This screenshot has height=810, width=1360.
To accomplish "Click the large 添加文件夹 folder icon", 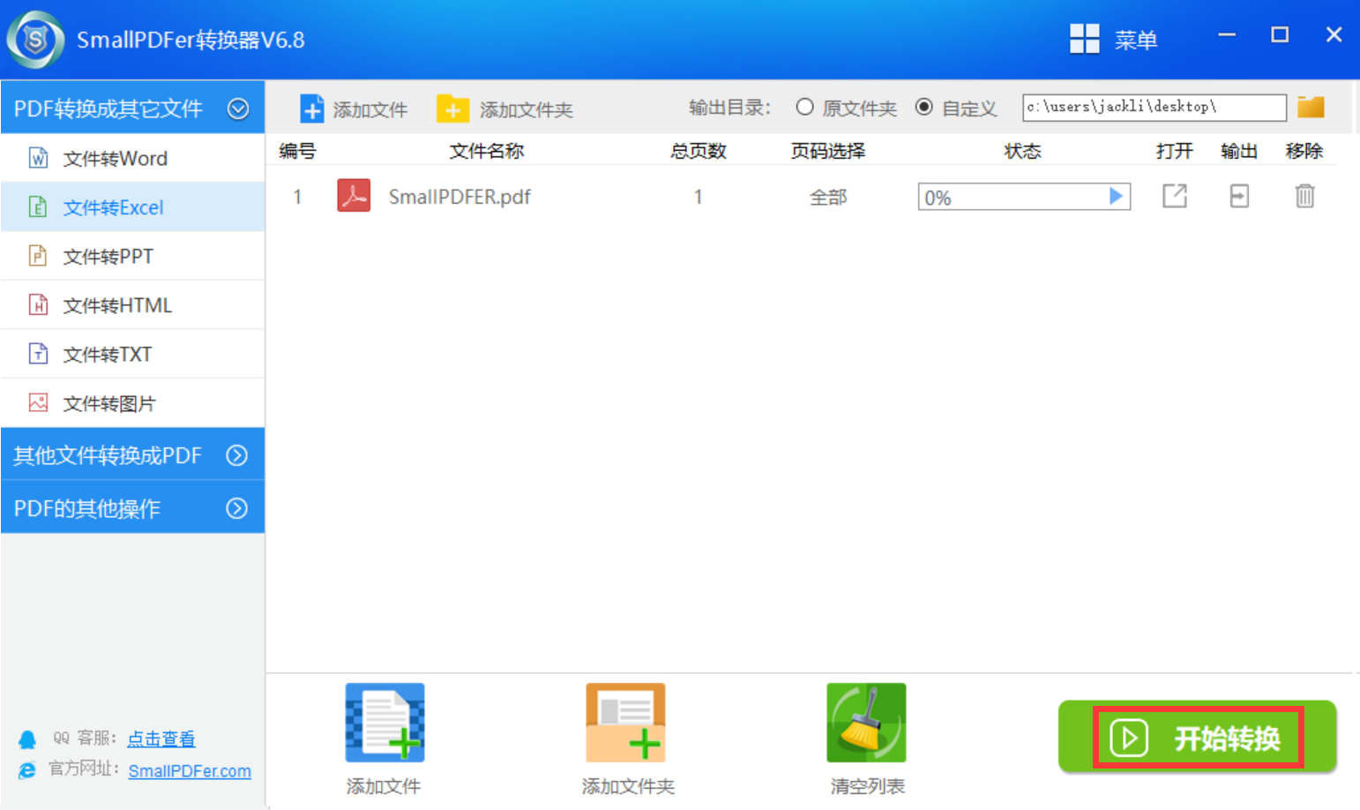I will point(625,722).
